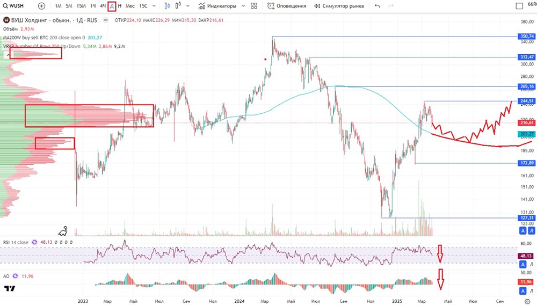
Task: Open the chart style dropdown arrow
Action: 187,6
